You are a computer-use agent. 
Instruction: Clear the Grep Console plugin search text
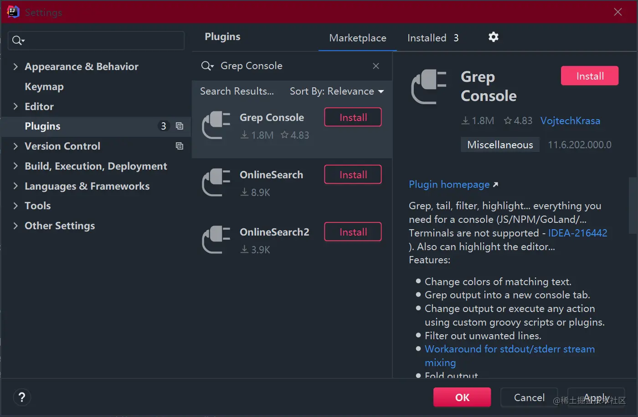[x=376, y=66]
